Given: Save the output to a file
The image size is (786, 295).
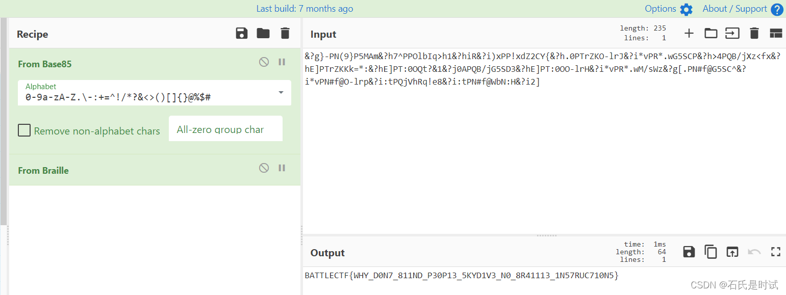Looking at the screenshot, I should click(689, 251).
